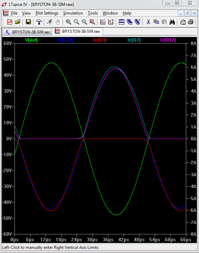Open the Plot Settings menu
The width and height of the screenshot is (199, 253).
click(47, 13)
